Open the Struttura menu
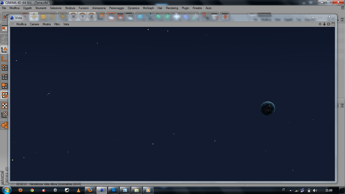Image resolution: width=345 pixels, height=194 pixels. coord(70,8)
